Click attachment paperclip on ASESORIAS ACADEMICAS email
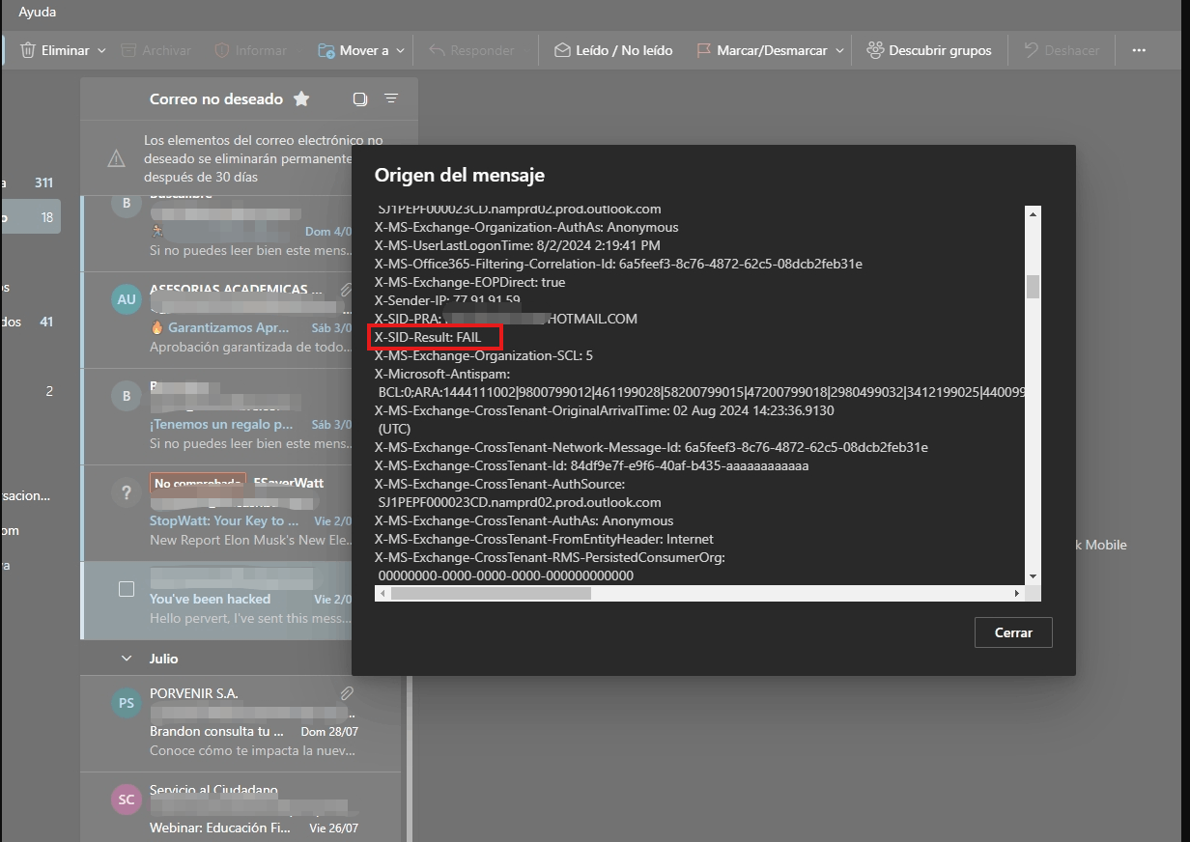 pyautogui.click(x=347, y=289)
